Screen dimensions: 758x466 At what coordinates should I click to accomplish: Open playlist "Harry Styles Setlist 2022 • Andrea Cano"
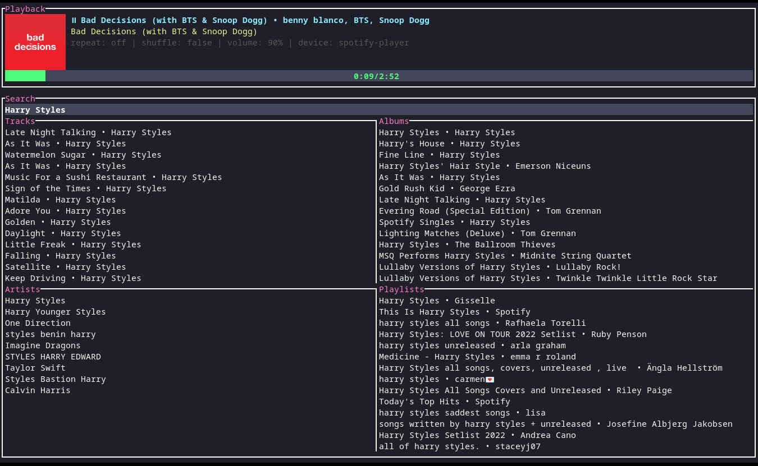pyautogui.click(x=477, y=435)
